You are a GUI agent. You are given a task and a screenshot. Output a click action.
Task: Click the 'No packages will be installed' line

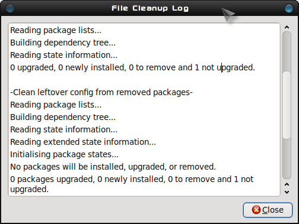(x=113, y=167)
